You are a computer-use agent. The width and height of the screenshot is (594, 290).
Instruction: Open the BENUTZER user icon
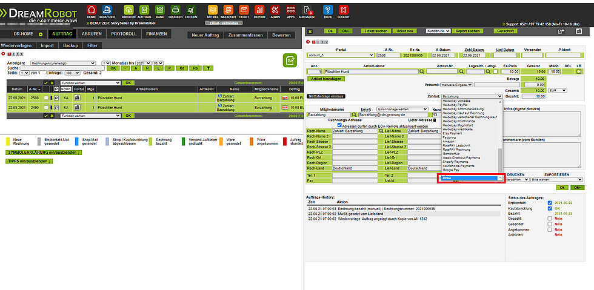(x=107, y=10)
